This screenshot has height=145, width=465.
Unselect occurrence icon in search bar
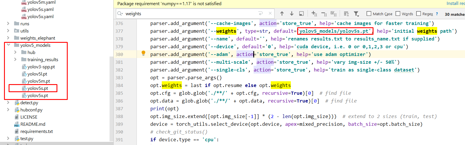coord(324,13)
